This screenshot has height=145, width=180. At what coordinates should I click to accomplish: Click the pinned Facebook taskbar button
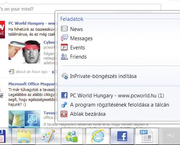pyautogui.click(x=122, y=136)
